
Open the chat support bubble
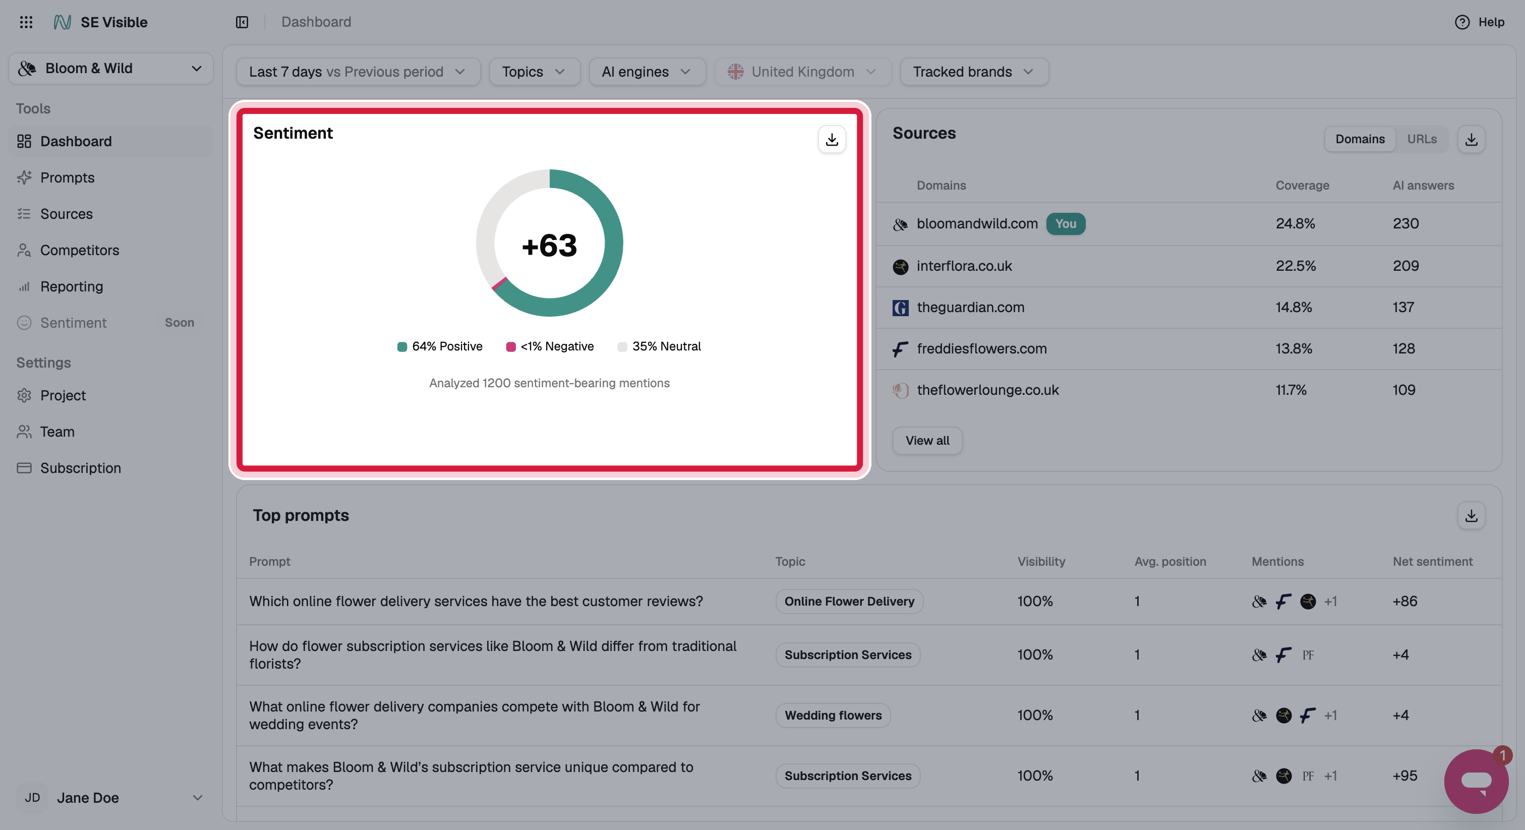click(1476, 782)
